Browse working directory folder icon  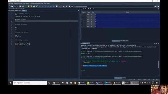coord(155,6)
